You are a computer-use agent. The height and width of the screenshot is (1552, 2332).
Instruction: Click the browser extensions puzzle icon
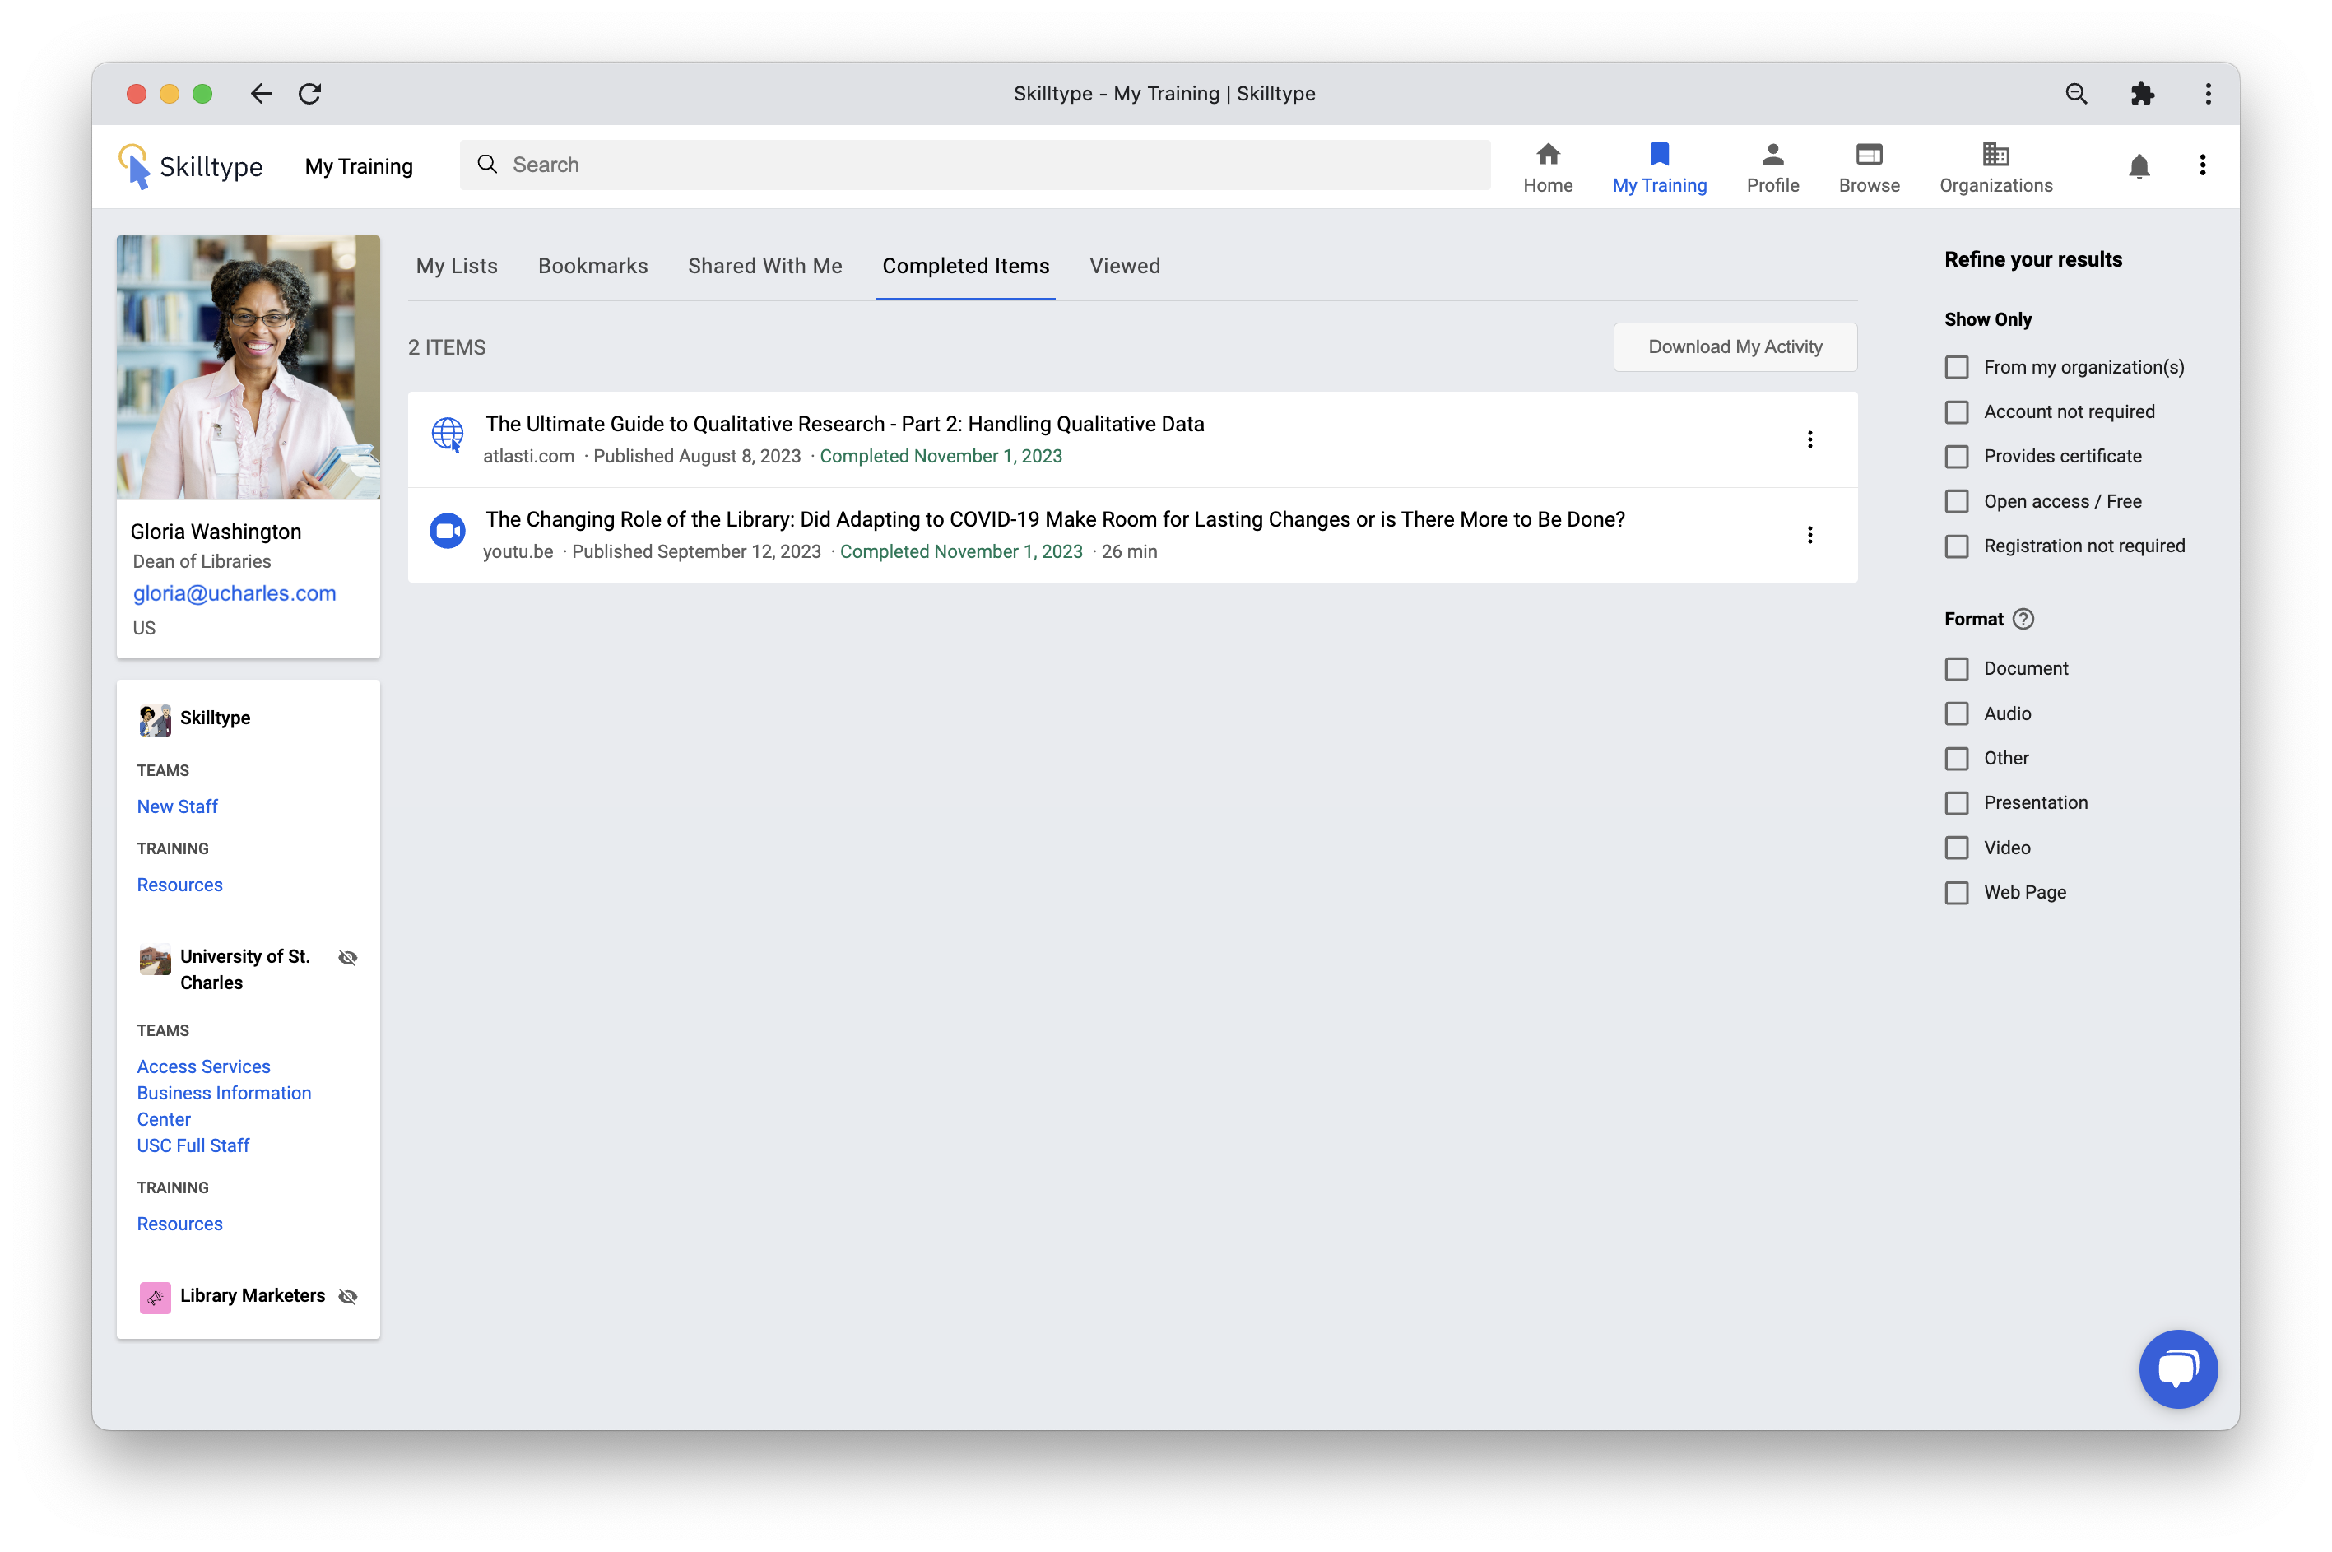click(x=2141, y=93)
